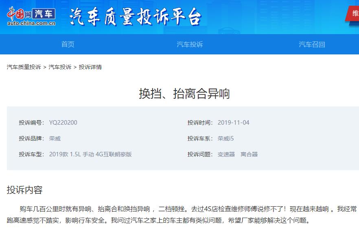Click model 2019款 1.5L 手动 4G互联朗豪版
The height and width of the screenshot is (229, 359).
90,154
